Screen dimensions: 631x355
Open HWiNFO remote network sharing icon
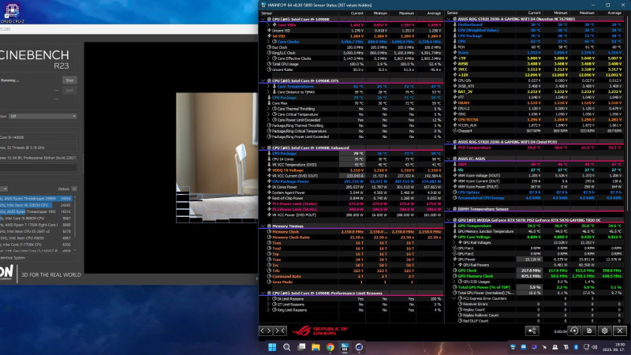pos(532,331)
